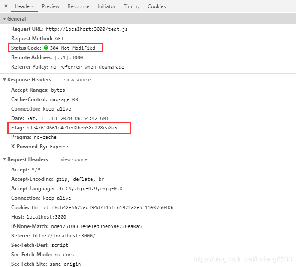Viewport: 296px width, 267px height.
Task: Click the Referer value http://localhost:3000/
Action: coord(64,236)
